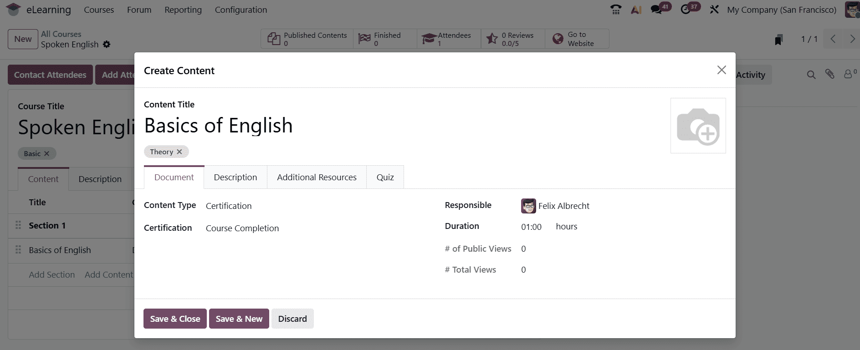The image size is (860, 350).
Task: Open the Courses menu
Action: point(99,10)
